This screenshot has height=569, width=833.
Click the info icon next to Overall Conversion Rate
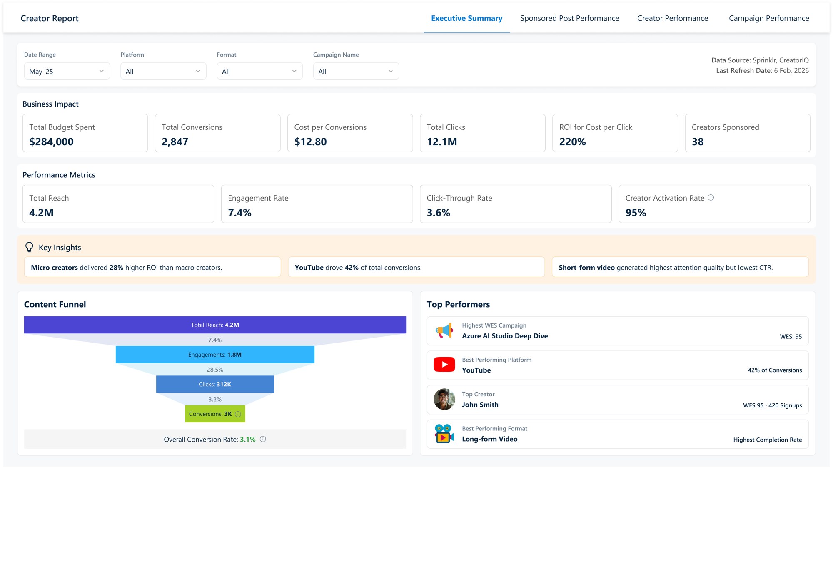tap(263, 439)
